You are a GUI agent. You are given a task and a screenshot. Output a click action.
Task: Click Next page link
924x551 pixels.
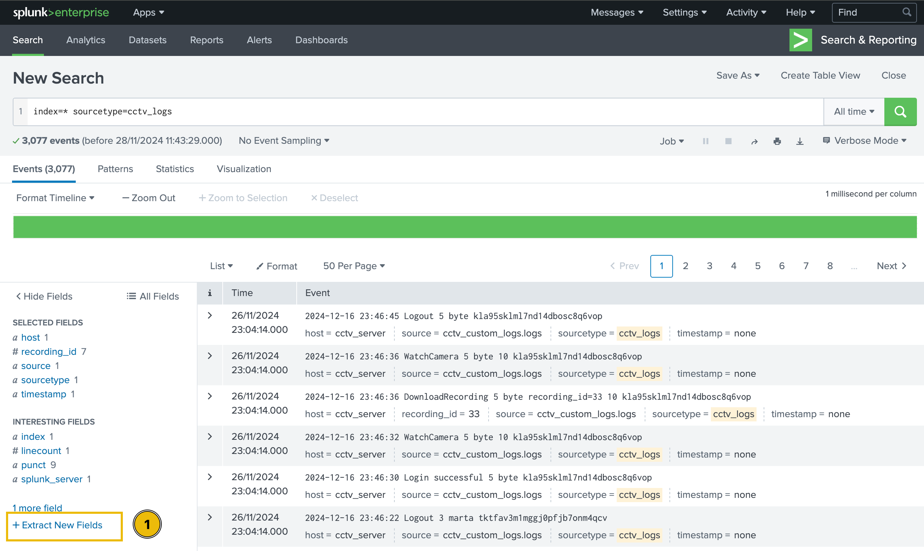pos(892,266)
